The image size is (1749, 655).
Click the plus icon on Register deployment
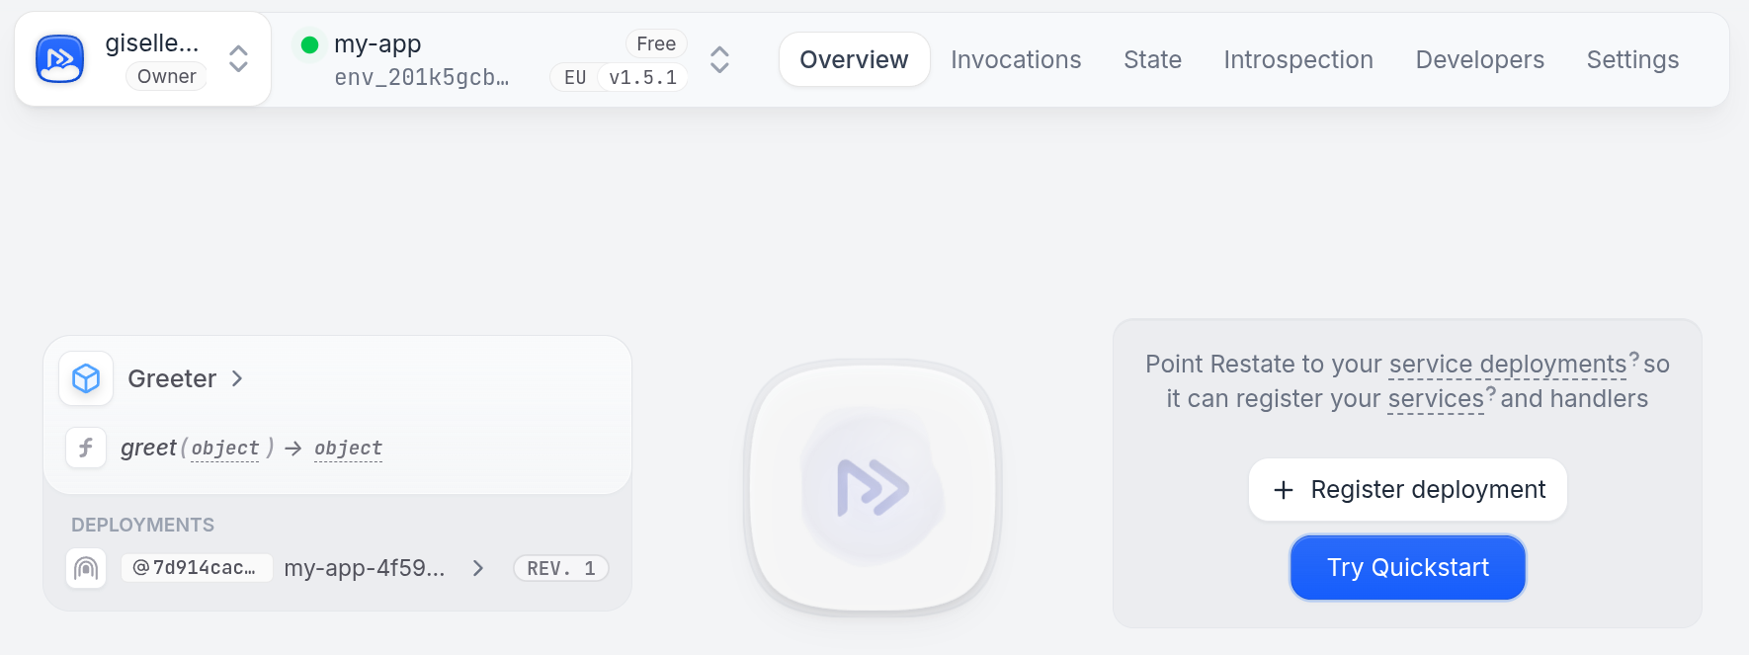point(1284,490)
